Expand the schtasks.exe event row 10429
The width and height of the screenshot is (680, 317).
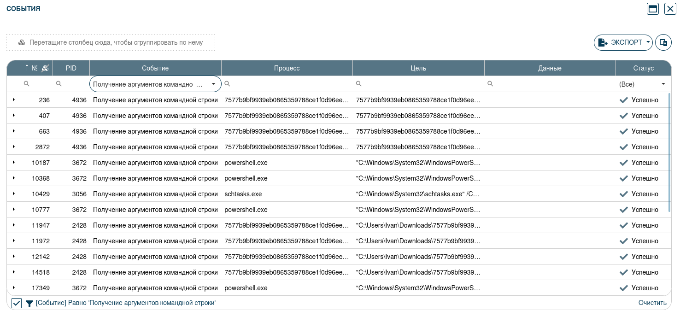(14, 194)
